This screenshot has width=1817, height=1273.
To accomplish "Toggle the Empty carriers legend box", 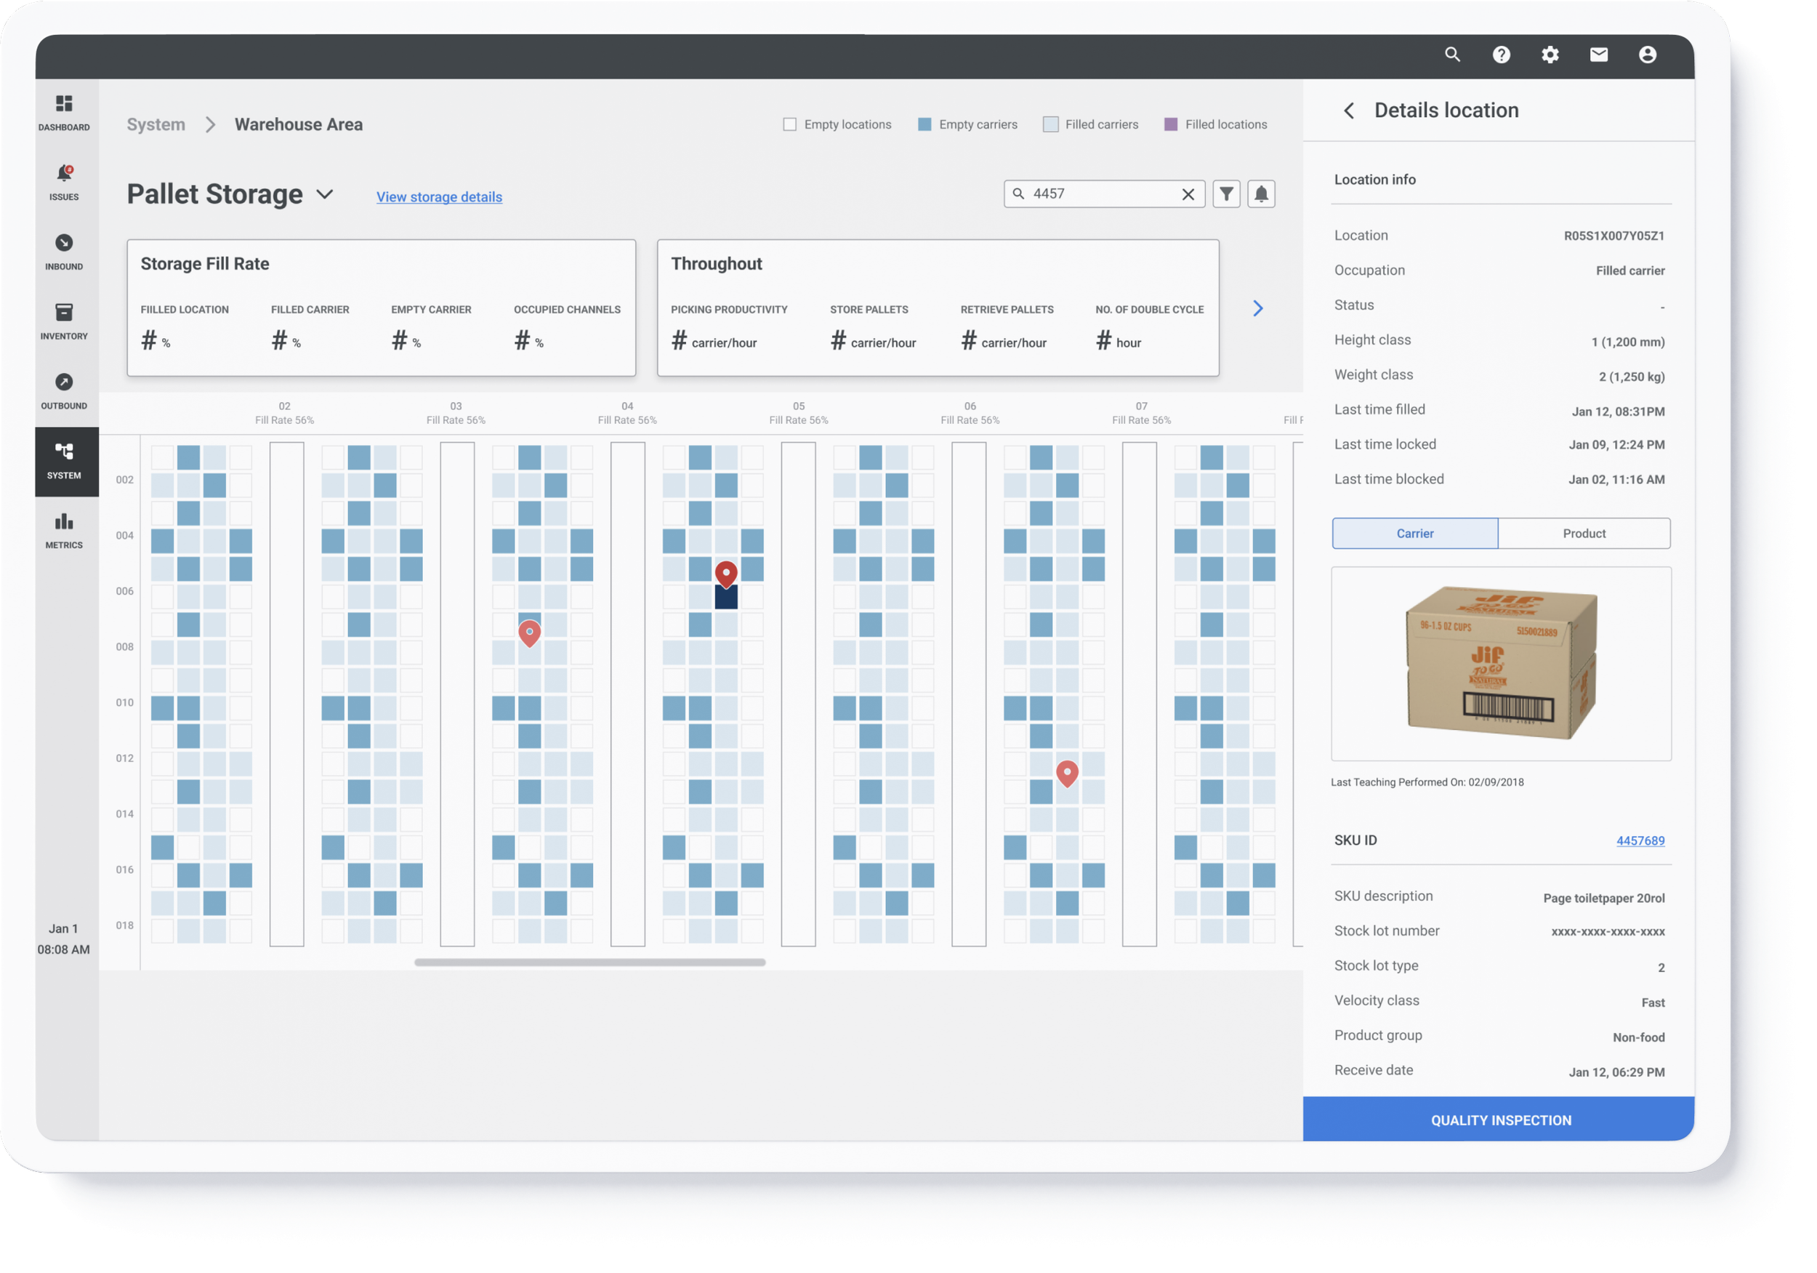I will tap(924, 124).
